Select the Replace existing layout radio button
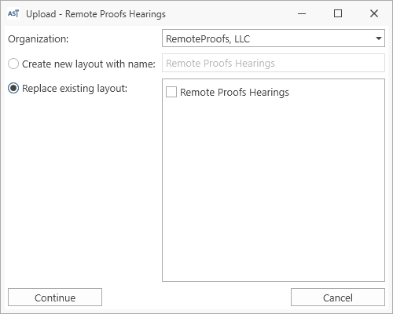 coord(13,88)
